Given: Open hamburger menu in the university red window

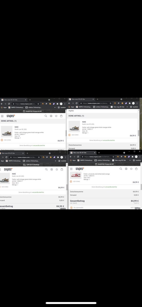Looking at the screenshot, I should point(71,169).
